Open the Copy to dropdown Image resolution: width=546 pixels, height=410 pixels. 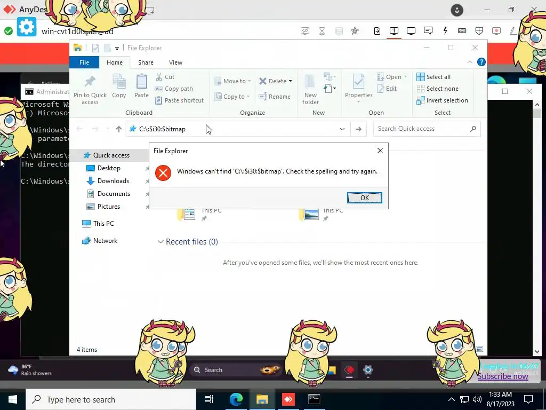[x=232, y=97]
